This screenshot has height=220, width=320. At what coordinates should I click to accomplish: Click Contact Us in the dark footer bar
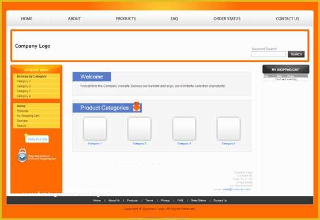[x=220, y=200]
